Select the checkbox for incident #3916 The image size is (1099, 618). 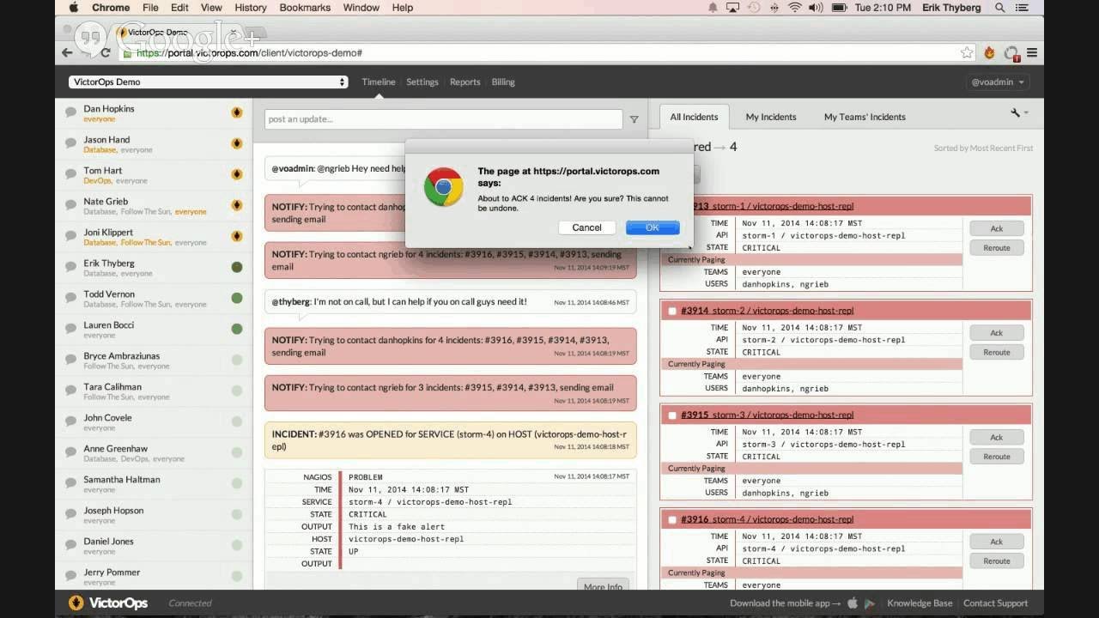click(x=672, y=519)
